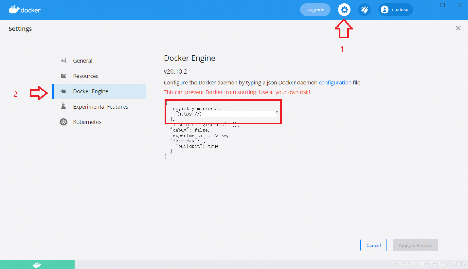Select the General sliders icon in sidebar
Viewport: 468px width, 269px height.
[x=63, y=60]
